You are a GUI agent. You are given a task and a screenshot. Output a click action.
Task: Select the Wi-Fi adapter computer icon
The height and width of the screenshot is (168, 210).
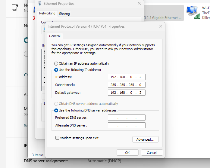(192, 11)
